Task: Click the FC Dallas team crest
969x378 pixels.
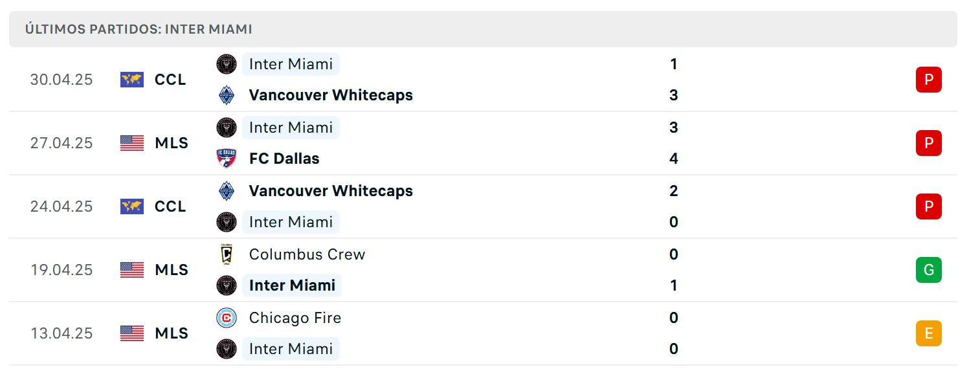Action: [227, 159]
